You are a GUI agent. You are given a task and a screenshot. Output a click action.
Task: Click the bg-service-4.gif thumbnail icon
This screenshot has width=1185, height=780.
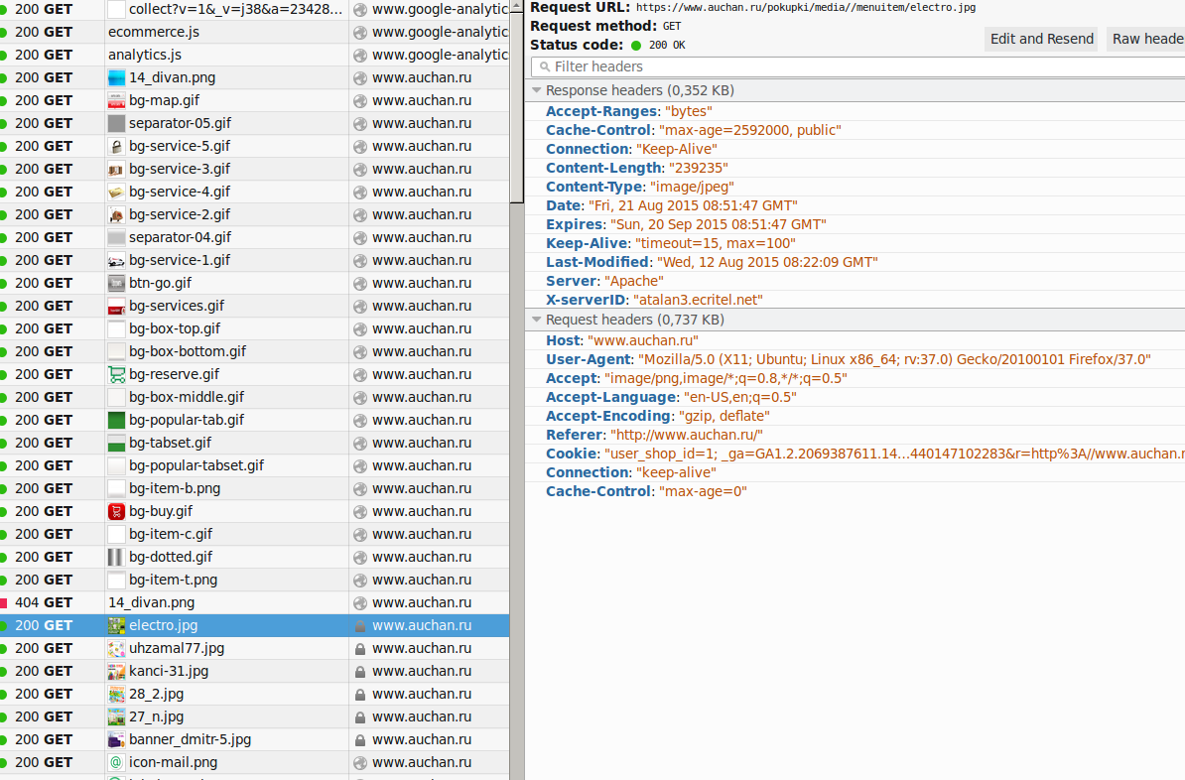[x=116, y=192]
